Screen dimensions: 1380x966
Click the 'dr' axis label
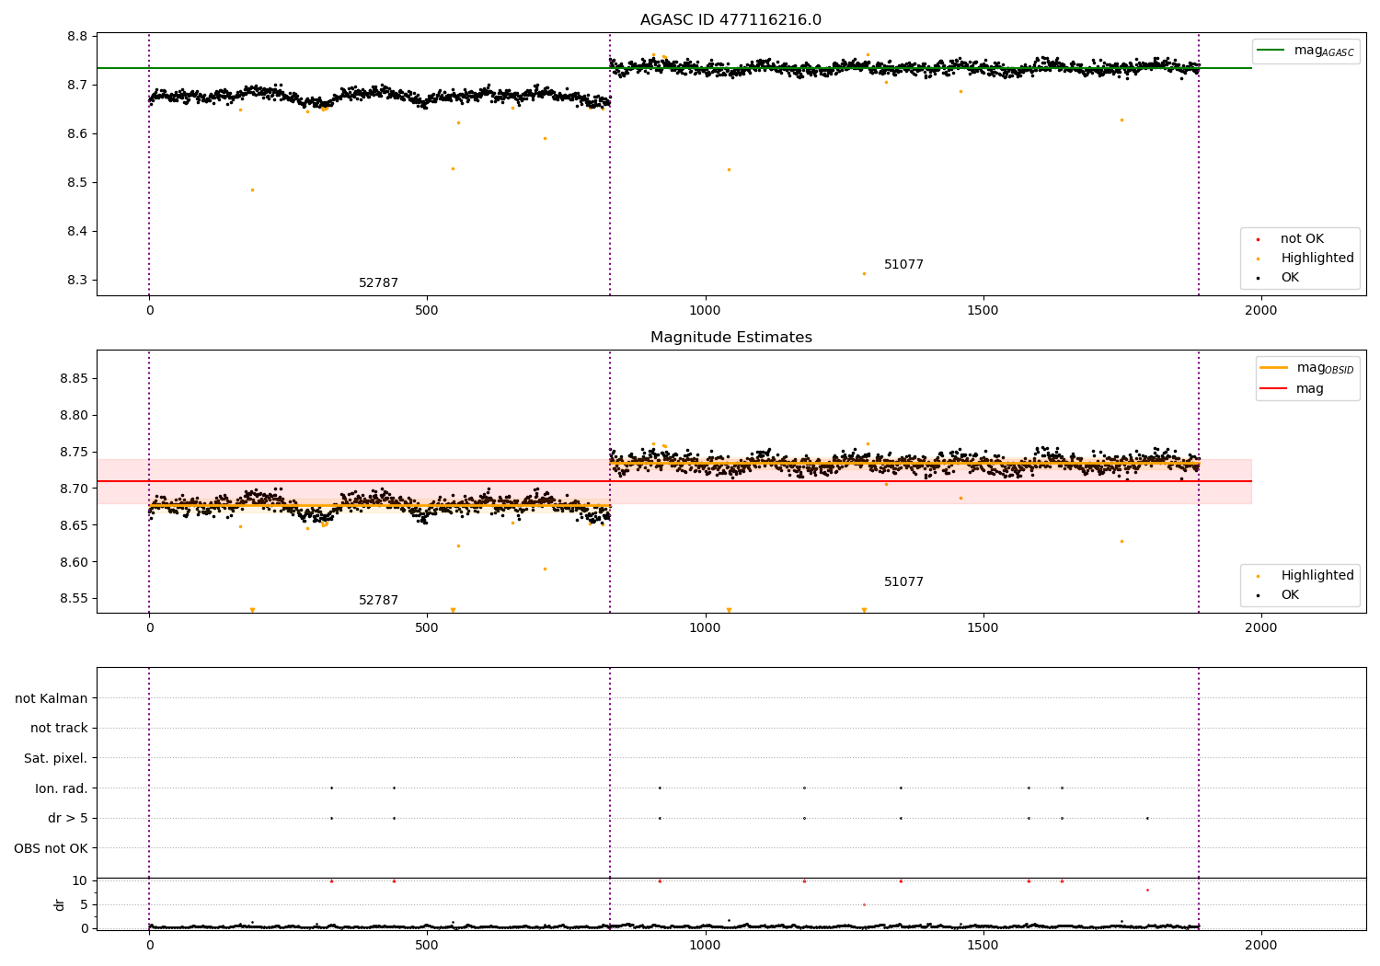coord(60,904)
